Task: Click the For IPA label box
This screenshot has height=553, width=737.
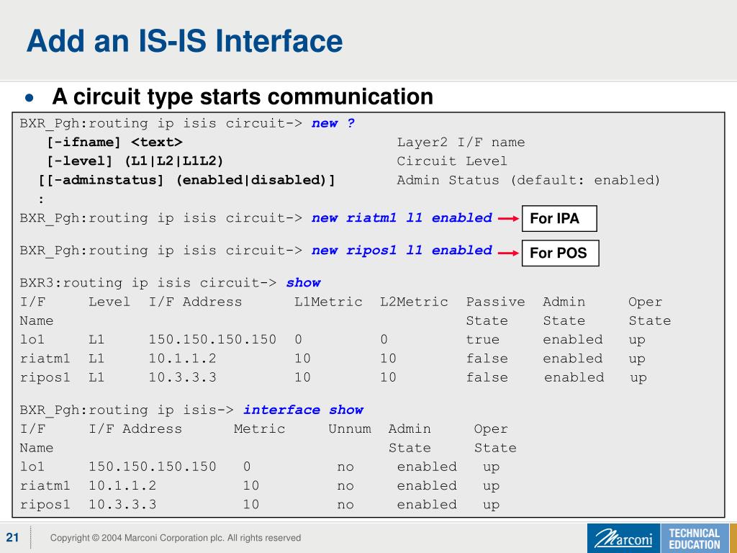Action: 559,219
